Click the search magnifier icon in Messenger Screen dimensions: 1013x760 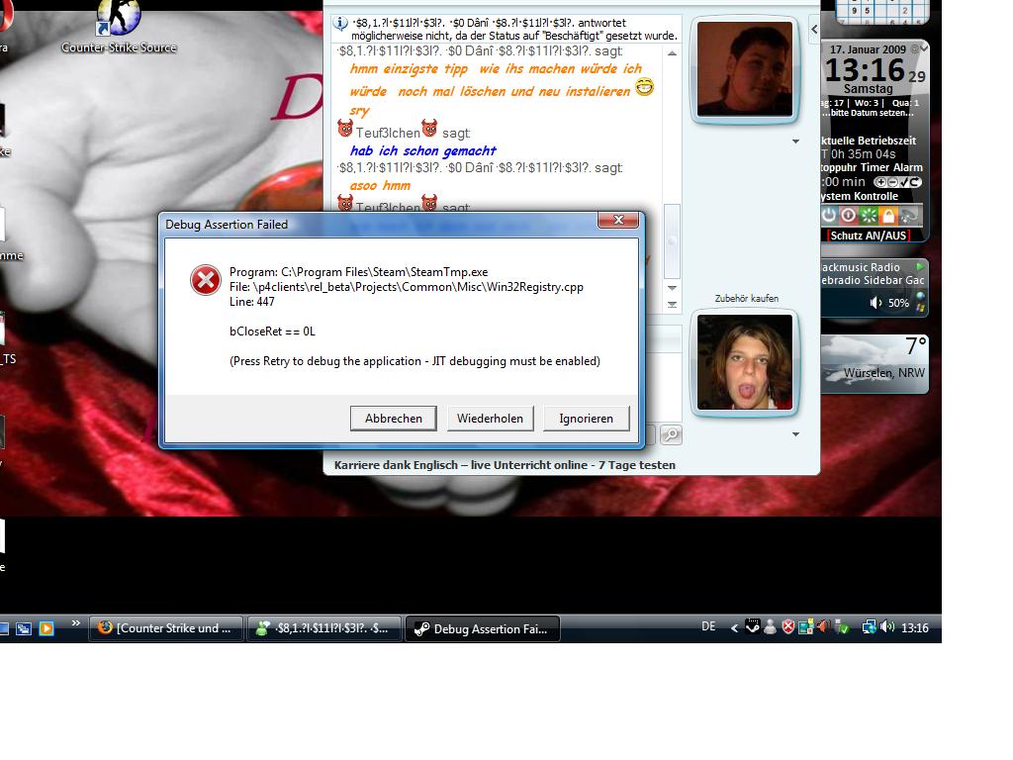(672, 435)
